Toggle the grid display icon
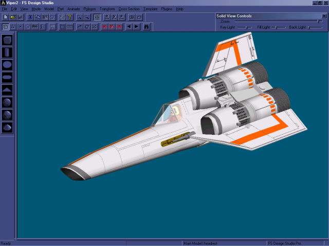The image size is (329, 246). (x=97, y=17)
